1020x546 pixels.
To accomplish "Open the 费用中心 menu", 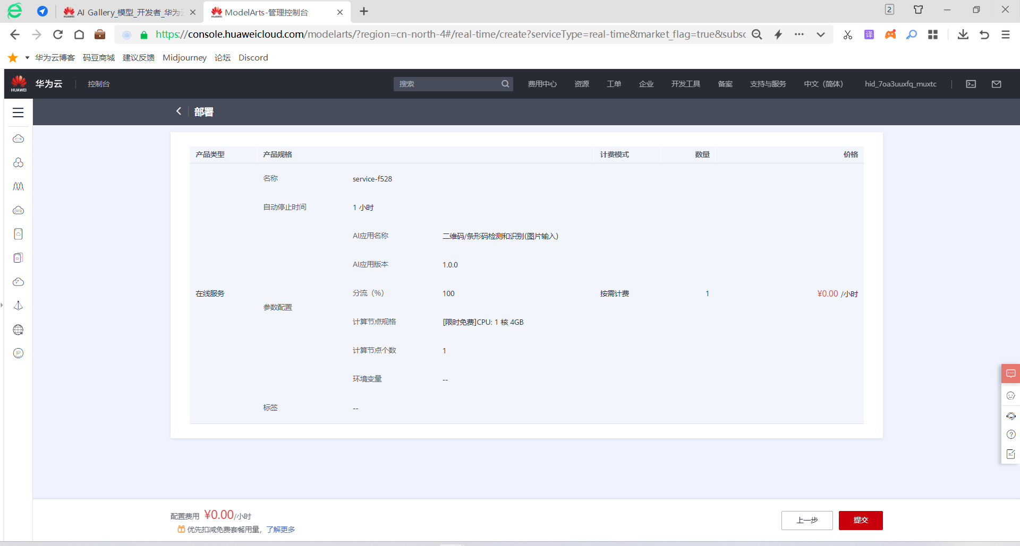I will [x=542, y=84].
